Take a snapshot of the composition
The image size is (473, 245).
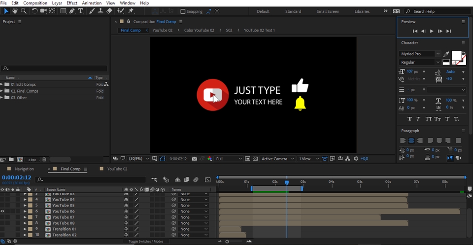pos(194,159)
